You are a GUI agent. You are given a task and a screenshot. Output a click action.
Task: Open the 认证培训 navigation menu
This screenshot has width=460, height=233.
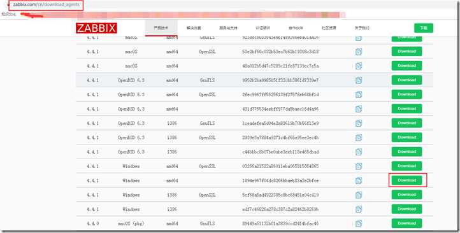click(x=263, y=28)
